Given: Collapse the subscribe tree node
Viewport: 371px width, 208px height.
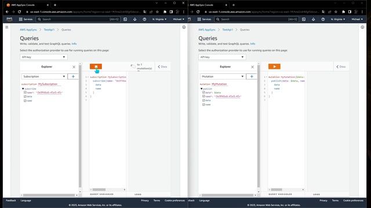Looking at the screenshot, I should 23,88.
